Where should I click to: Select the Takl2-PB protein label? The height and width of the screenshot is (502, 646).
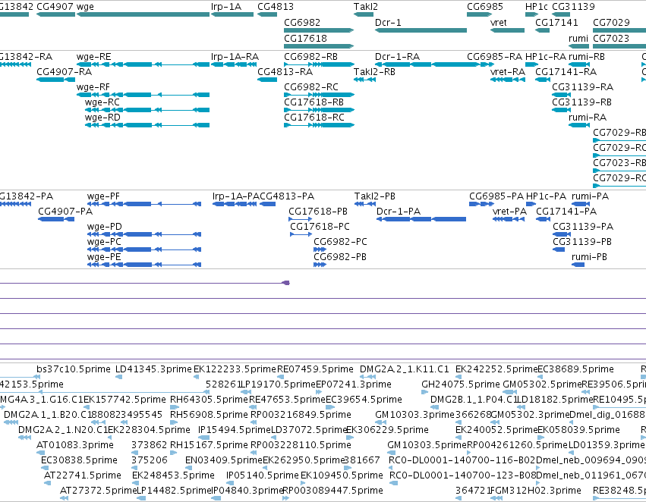click(x=375, y=196)
